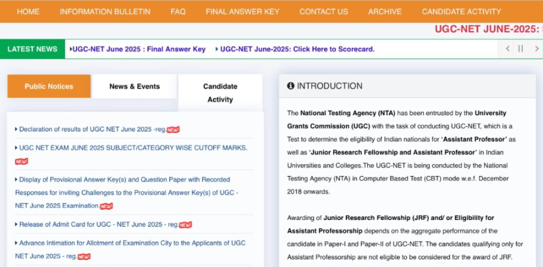Image resolution: width=543 pixels, height=267 pixels.
Task: Open the Release of Admit Card notice
Action: (98, 224)
